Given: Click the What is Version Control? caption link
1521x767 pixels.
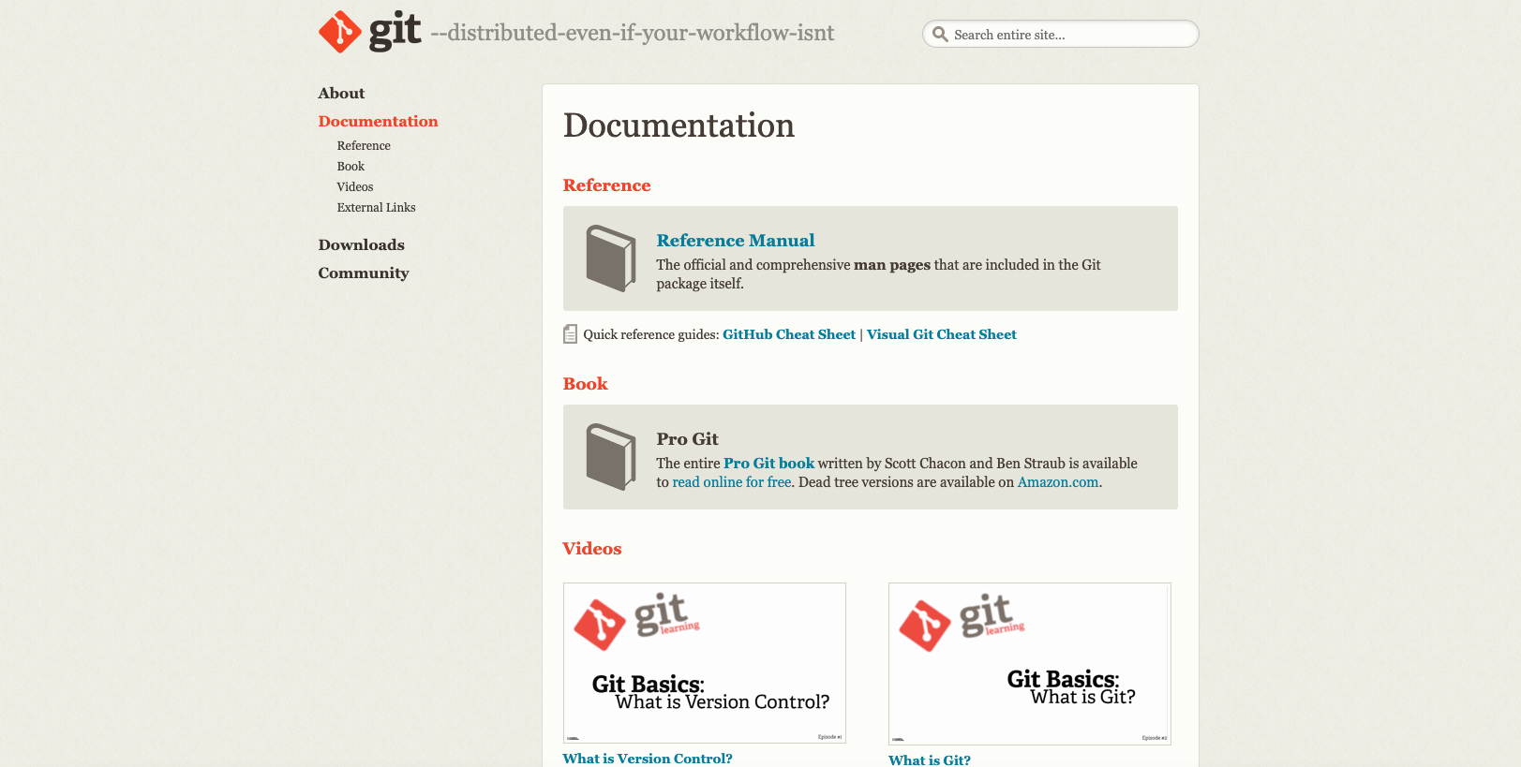Looking at the screenshot, I should click(648, 759).
